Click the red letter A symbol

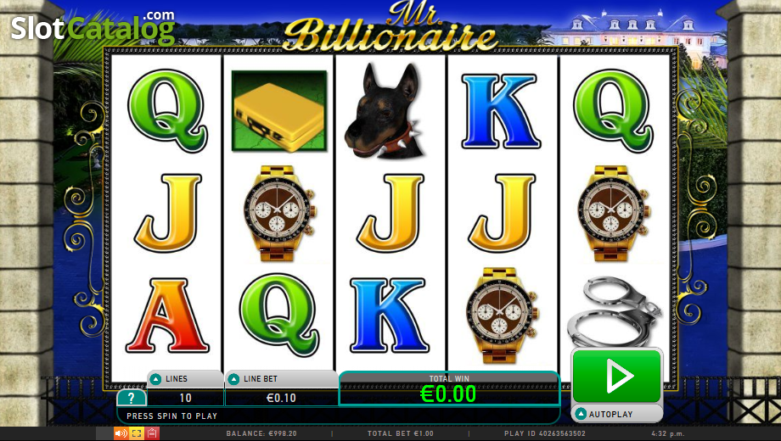tap(167, 315)
